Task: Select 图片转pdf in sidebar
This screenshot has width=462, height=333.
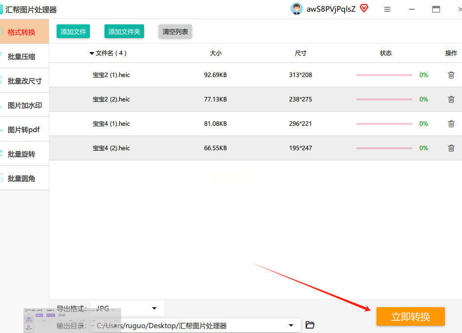Action: point(24,130)
